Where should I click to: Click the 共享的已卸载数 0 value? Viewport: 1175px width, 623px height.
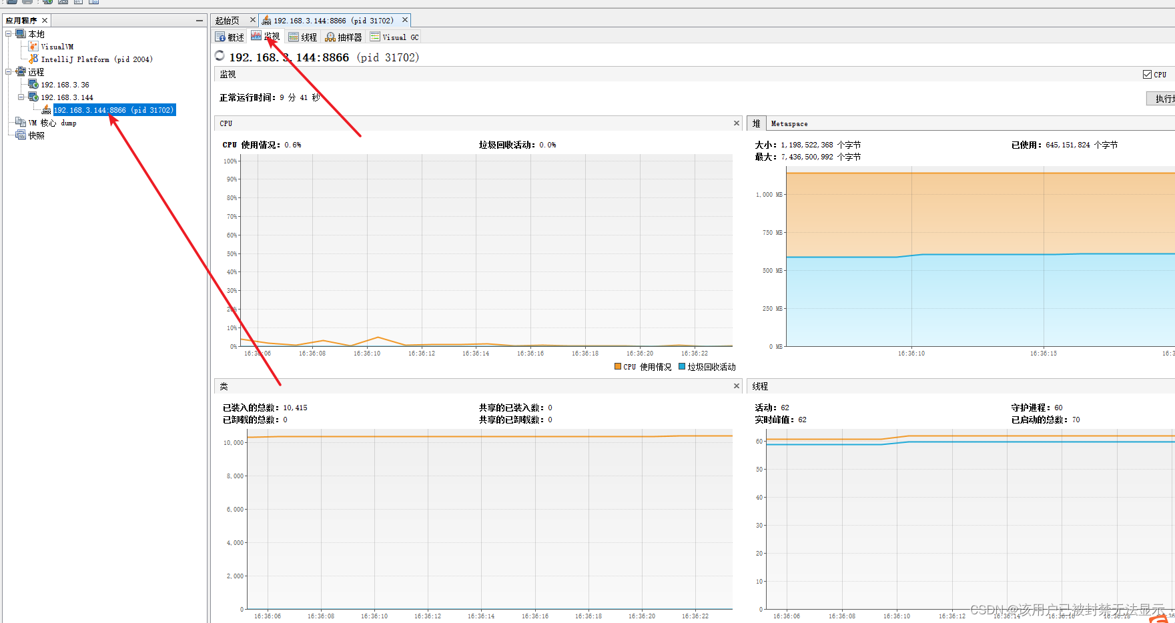tap(550, 420)
